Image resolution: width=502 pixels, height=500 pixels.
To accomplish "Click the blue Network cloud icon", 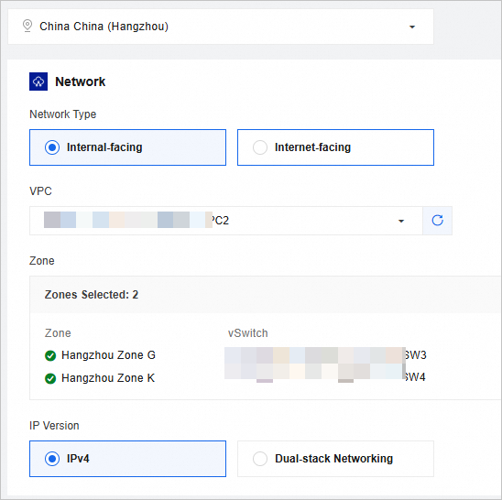I will coord(38,82).
